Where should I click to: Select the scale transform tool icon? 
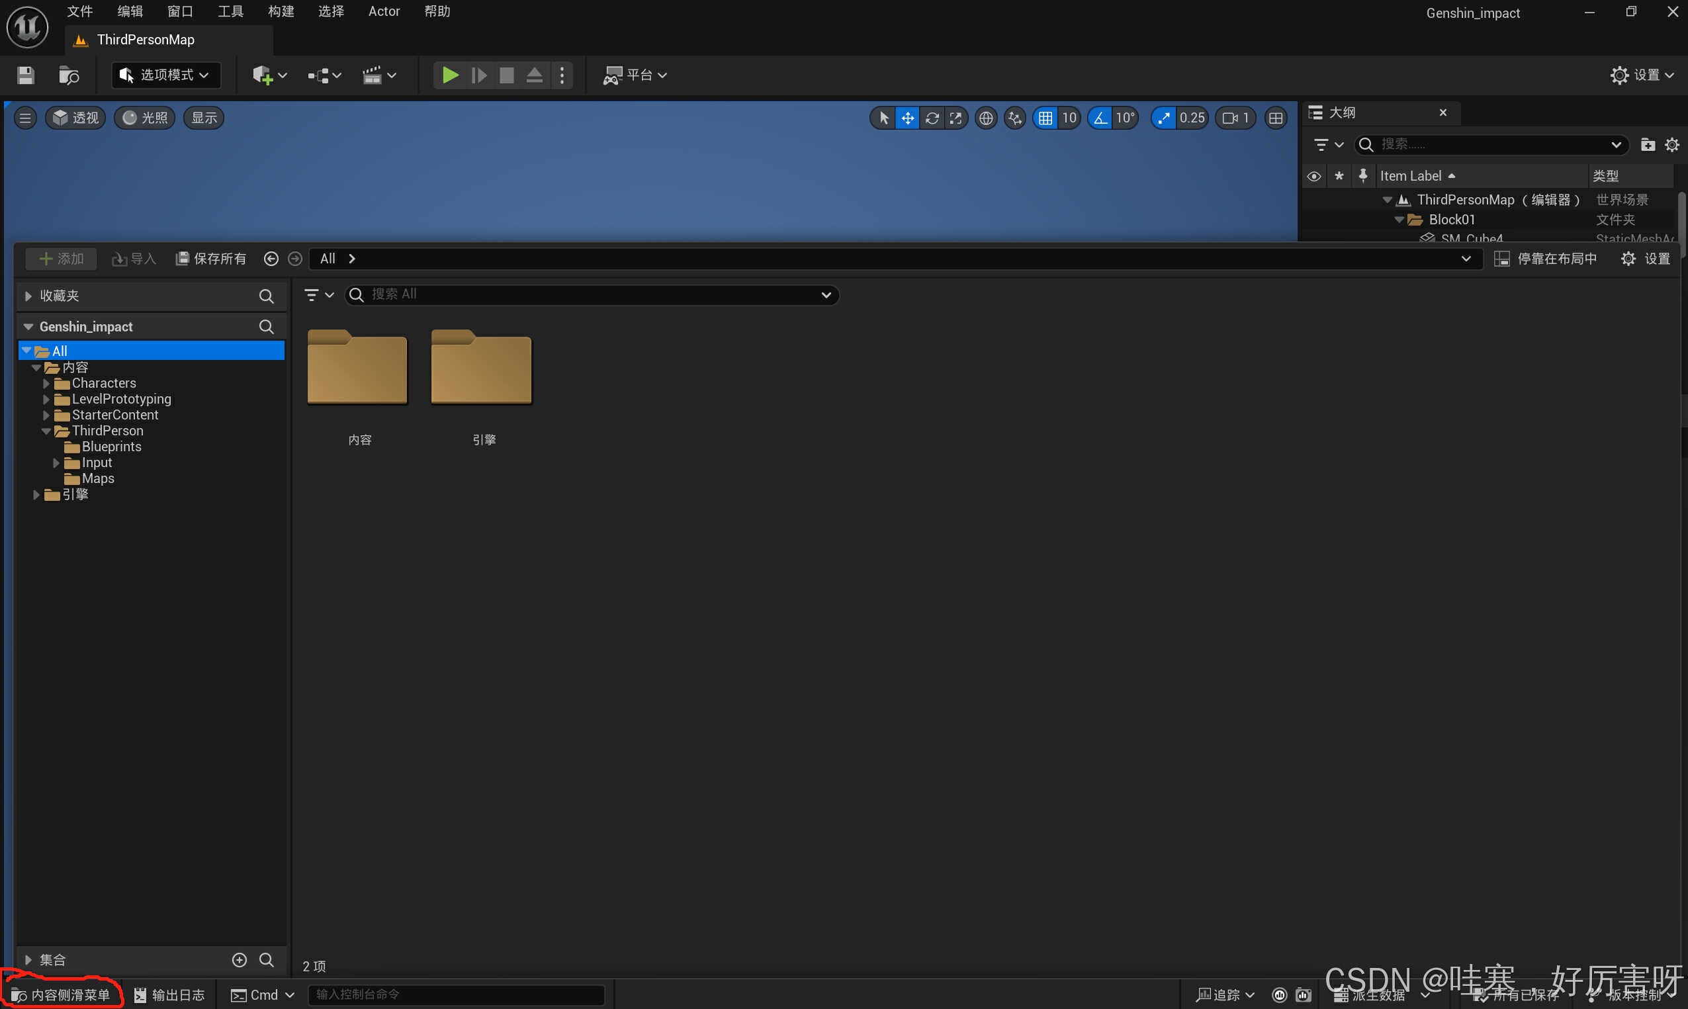coord(956,118)
